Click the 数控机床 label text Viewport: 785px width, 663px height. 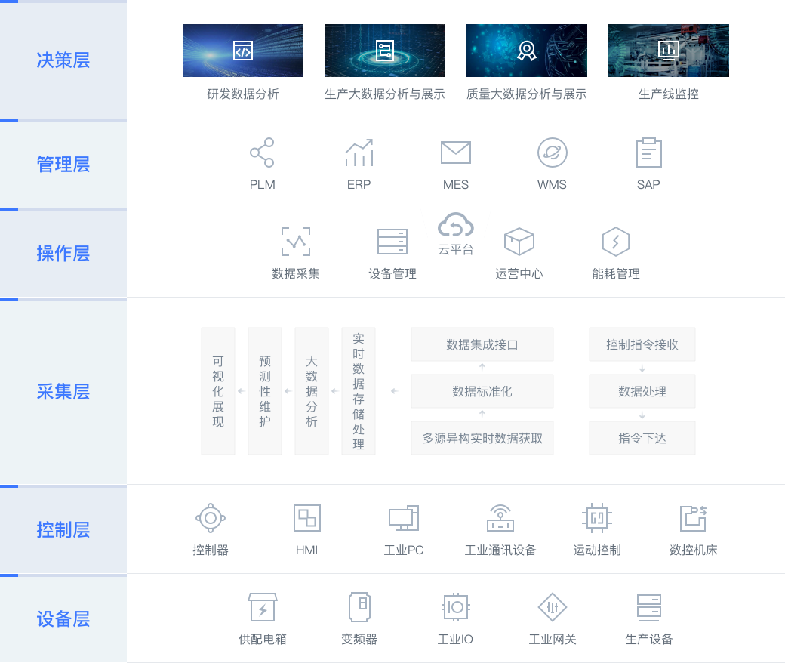694,550
